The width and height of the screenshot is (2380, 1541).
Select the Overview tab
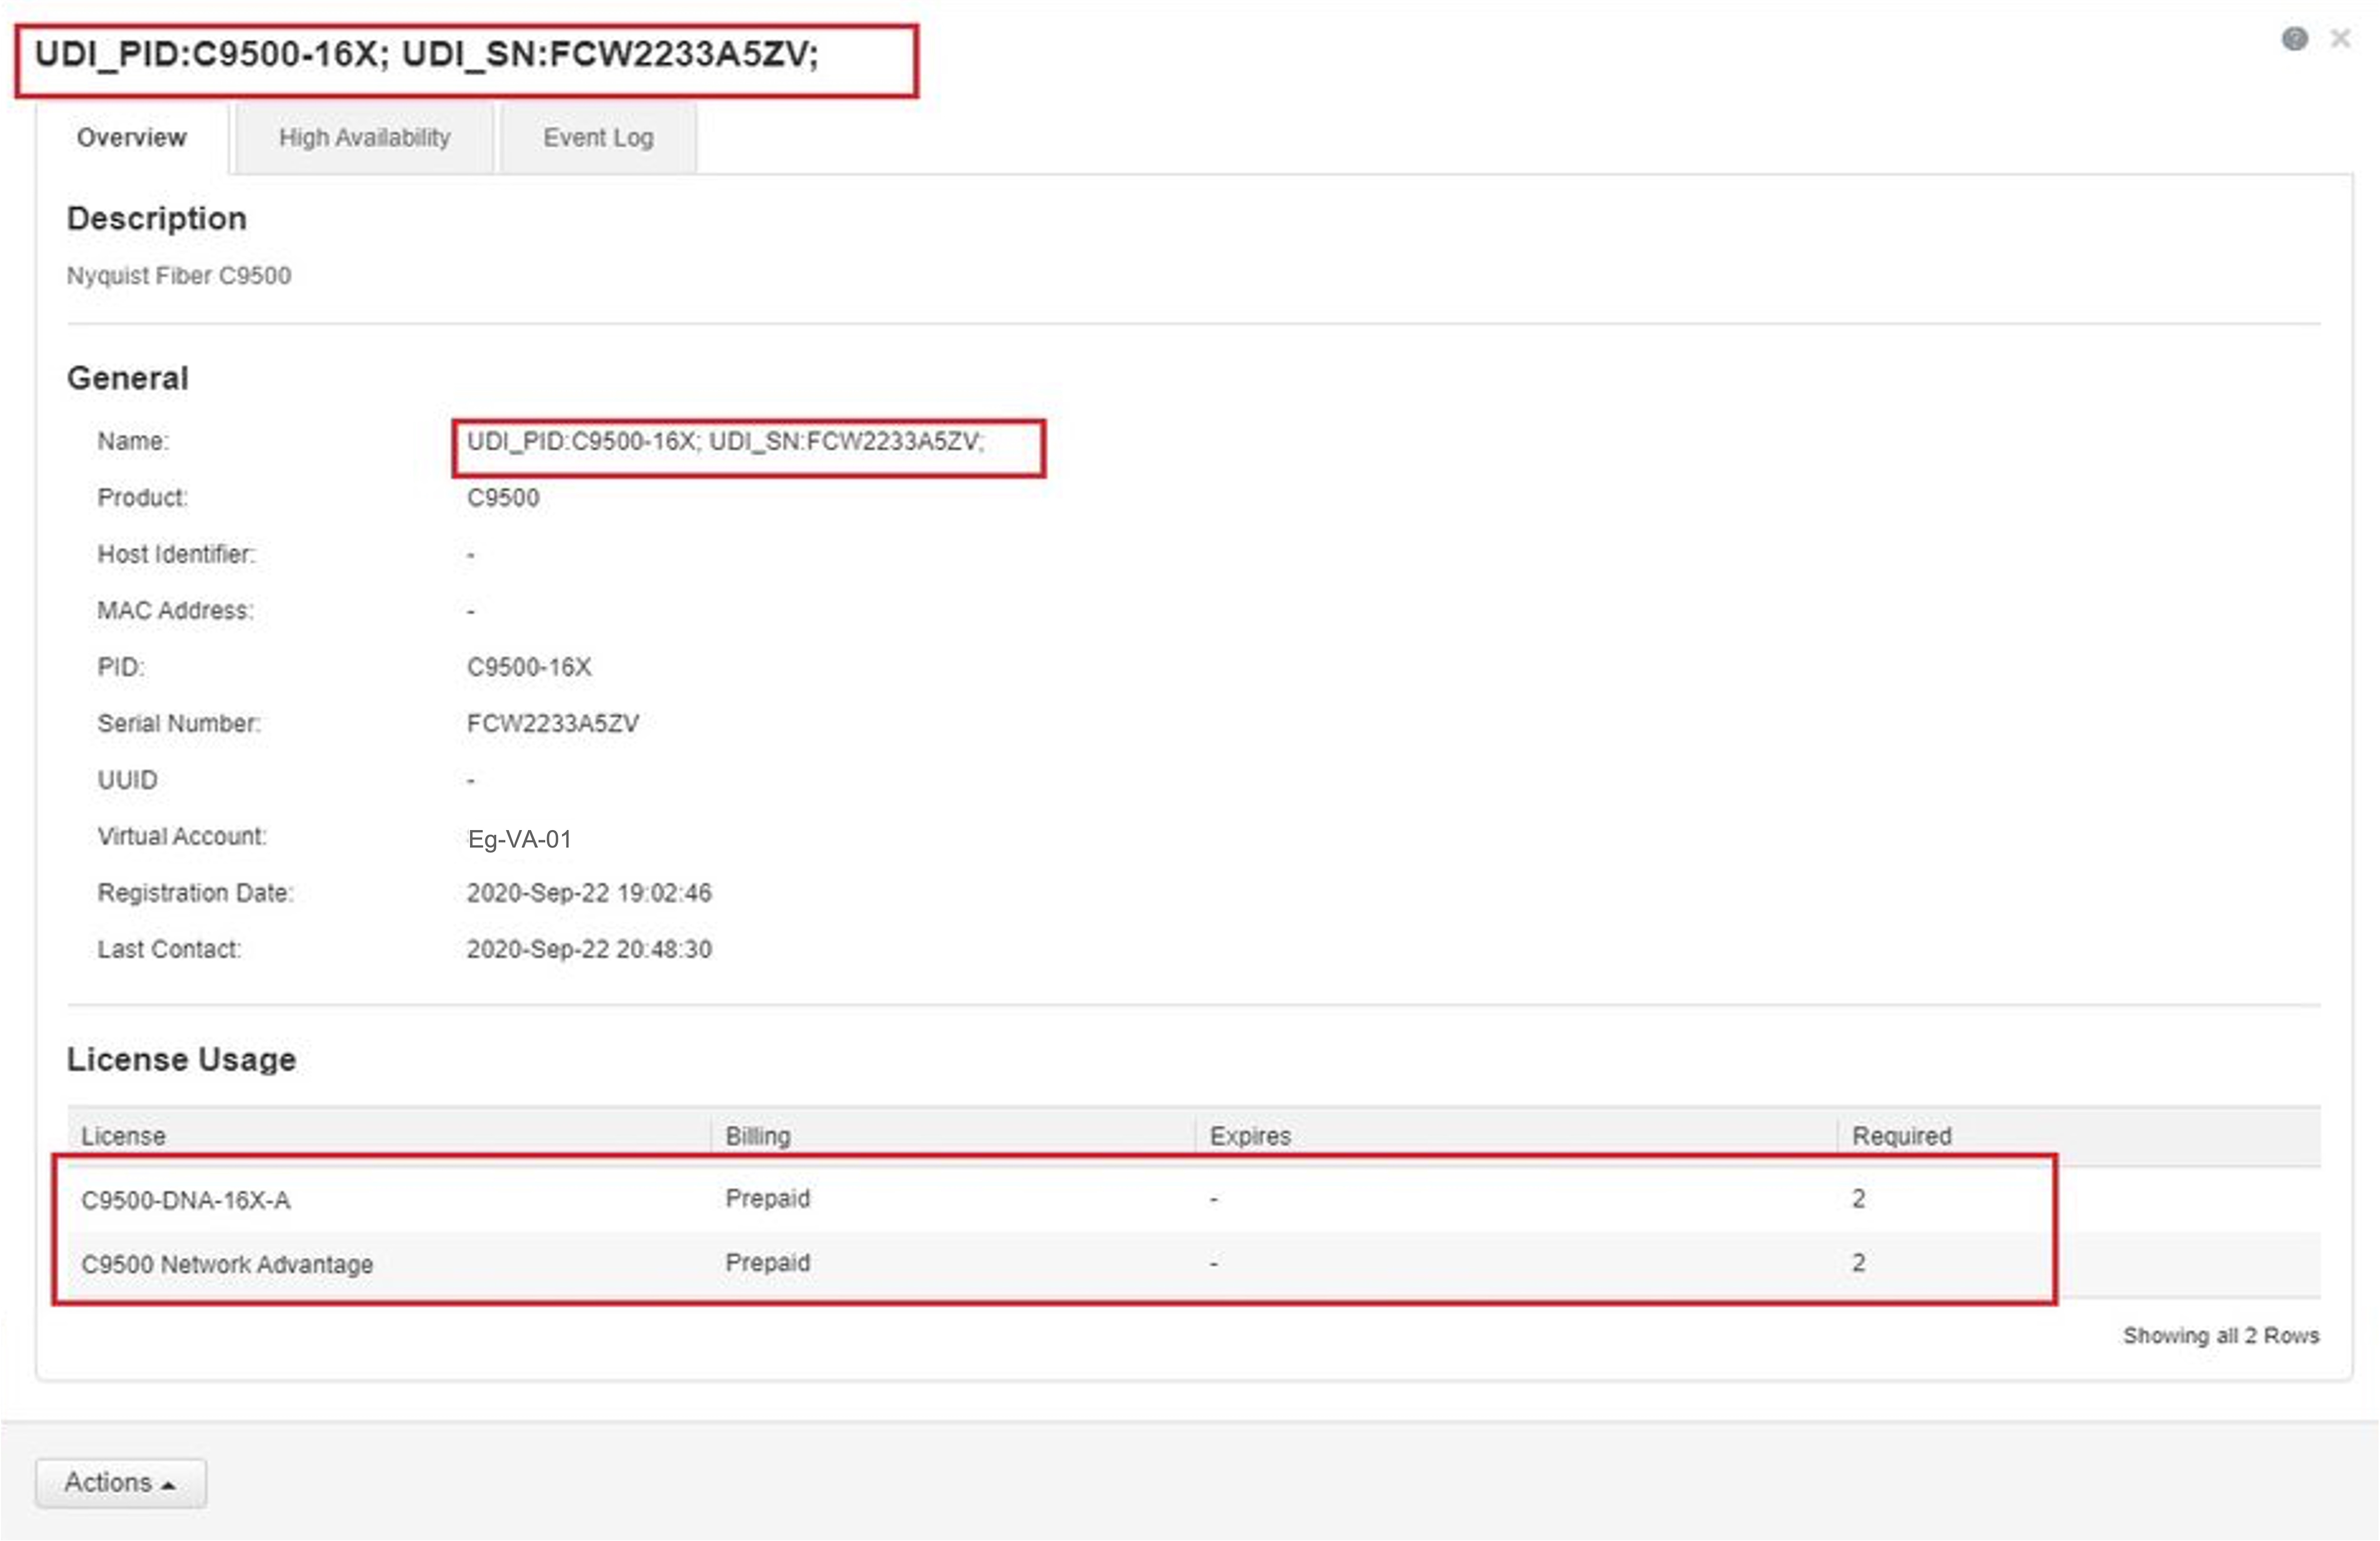coord(132,138)
